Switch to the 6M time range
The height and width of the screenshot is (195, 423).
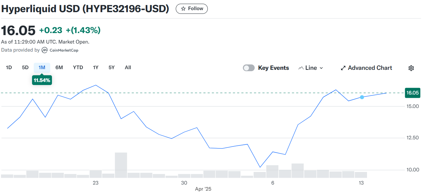point(59,67)
